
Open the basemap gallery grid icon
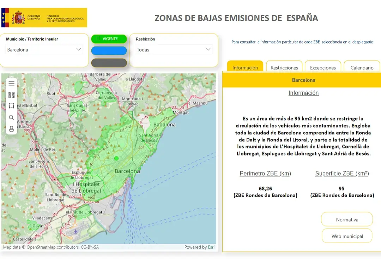(11, 95)
